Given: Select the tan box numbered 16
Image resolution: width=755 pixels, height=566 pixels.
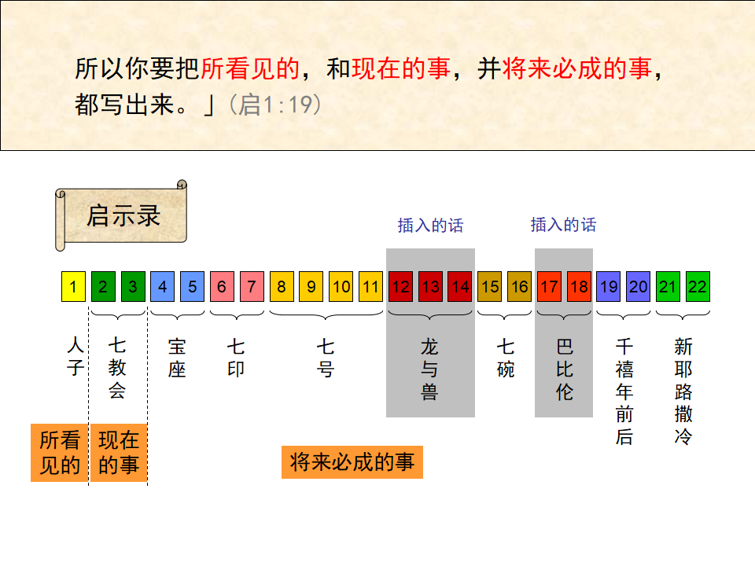Looking at the screenshot, I should tap(519, 287).
